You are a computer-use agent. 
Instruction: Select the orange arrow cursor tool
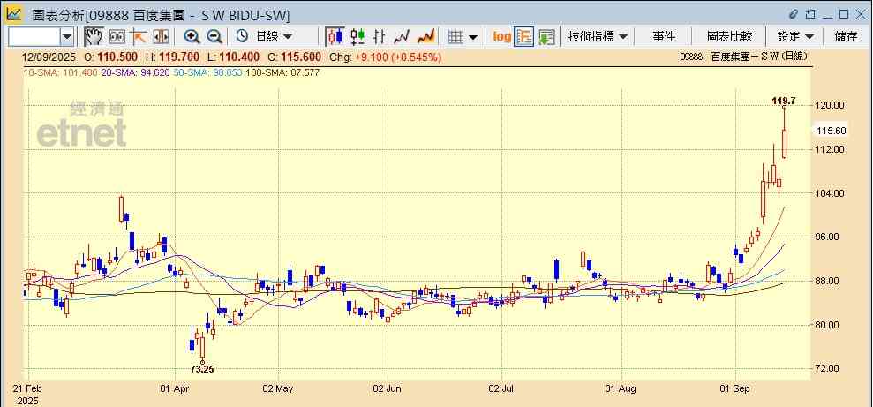click(139, 37)
